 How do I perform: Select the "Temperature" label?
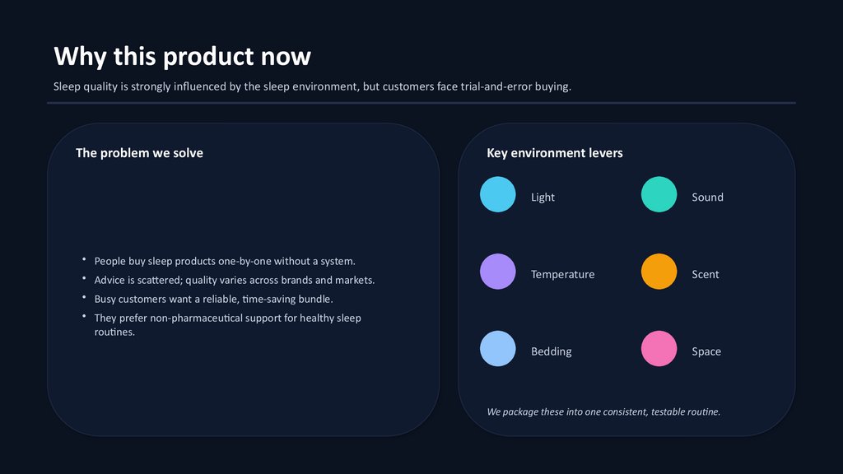[562, 275]
